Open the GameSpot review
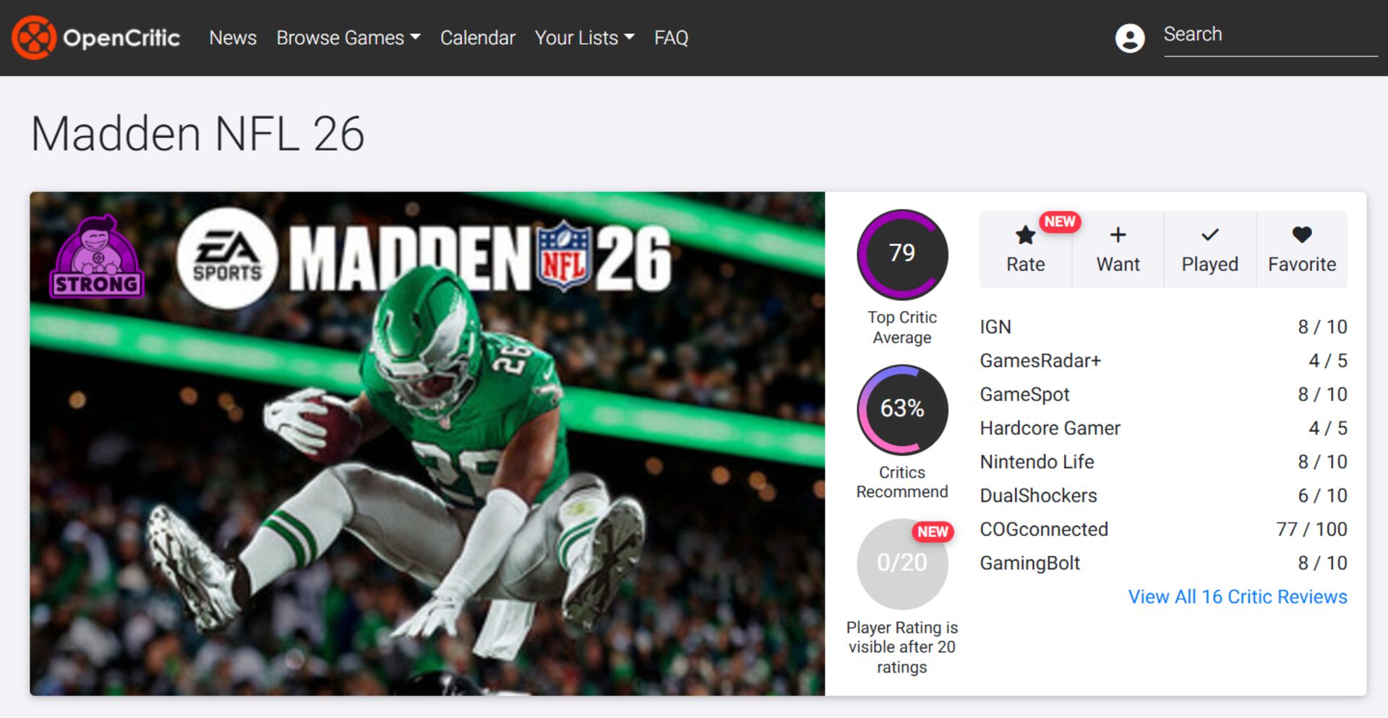The width and height of the screenshot is (1388, 718). click(x=1163, y=394)
